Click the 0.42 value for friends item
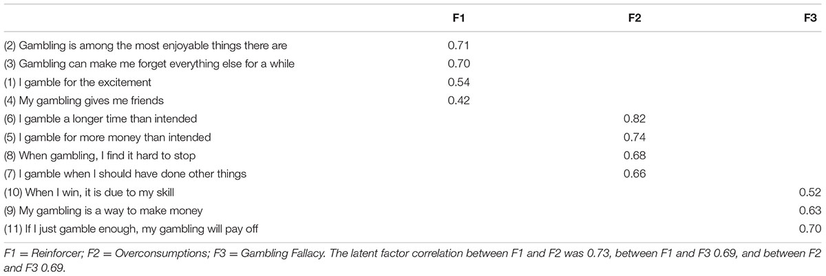Screen dimensions: 826x276 click(x=458, y=100)
